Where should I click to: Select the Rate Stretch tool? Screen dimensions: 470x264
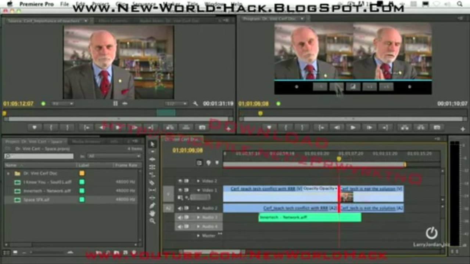coord(153,175)
